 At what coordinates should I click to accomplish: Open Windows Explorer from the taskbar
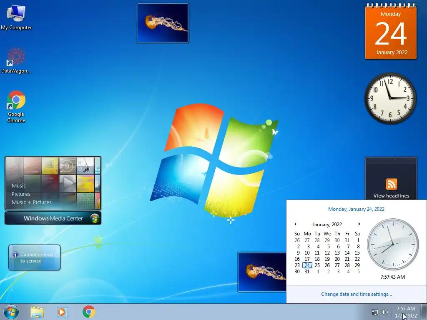37,312
